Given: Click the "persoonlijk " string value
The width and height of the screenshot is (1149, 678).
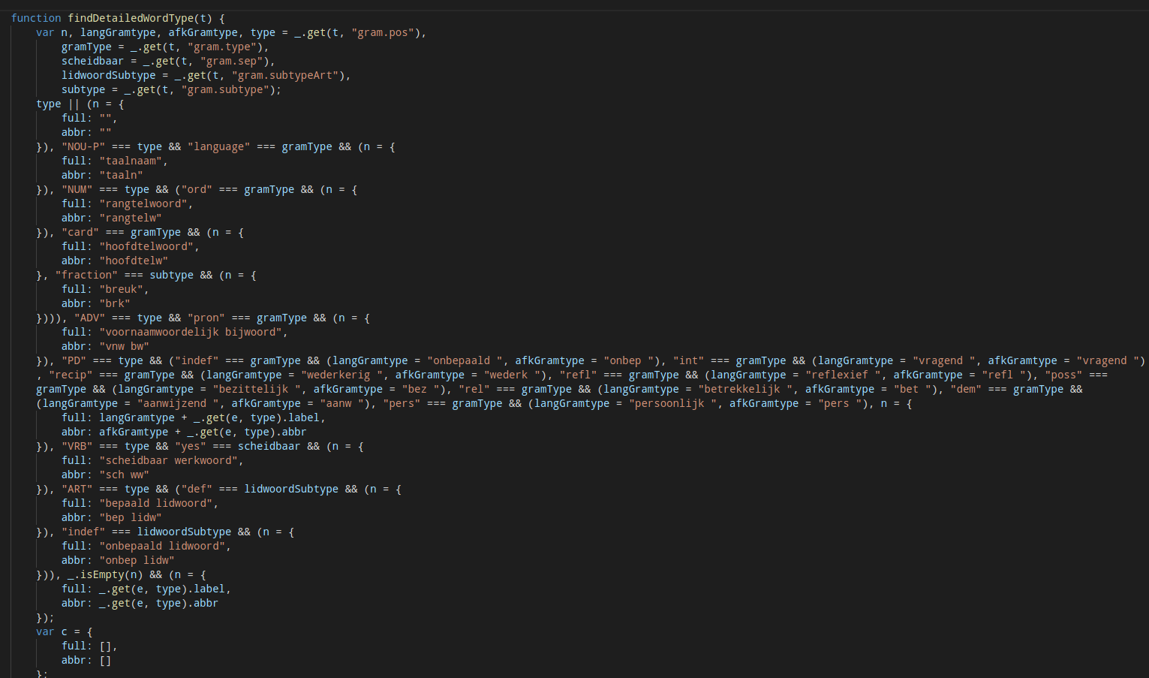Looking at the screenshot, I should 670,403.
